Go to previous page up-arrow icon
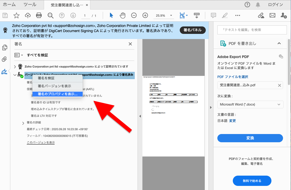The width and height of the screenshot is (291, 190). click(62, 15)
